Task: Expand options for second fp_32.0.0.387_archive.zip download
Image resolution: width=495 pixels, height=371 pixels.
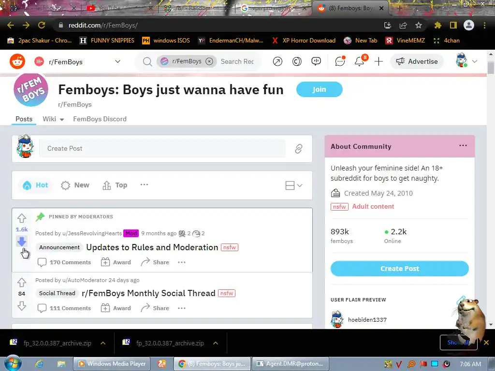Action: click(216, 343)
